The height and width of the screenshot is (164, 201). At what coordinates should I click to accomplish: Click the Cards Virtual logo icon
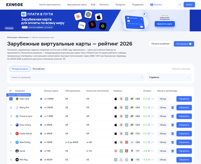17,134
